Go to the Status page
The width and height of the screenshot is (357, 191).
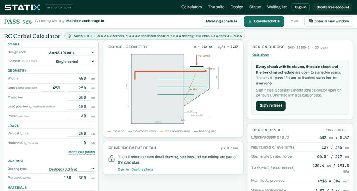(255, 7)
